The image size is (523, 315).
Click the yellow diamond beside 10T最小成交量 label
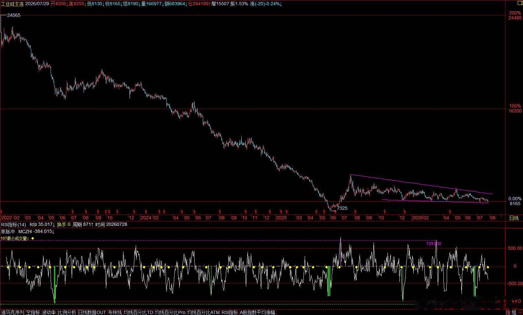33,238
